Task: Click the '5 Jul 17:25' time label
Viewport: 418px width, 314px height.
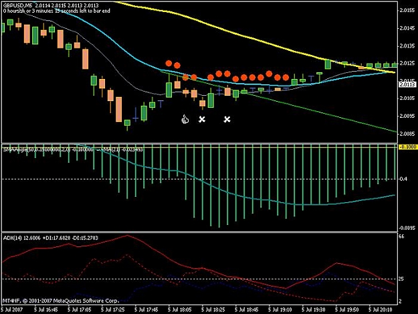Action: 113,310
